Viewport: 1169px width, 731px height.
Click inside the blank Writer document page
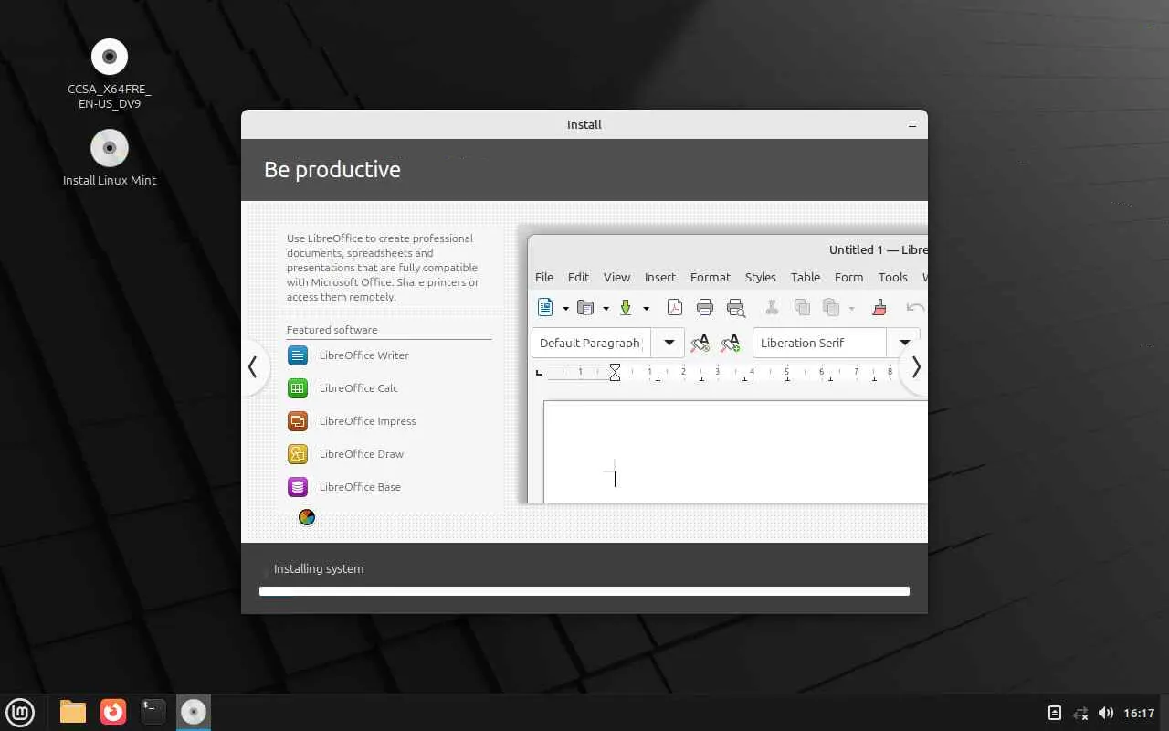pos(735,452)
